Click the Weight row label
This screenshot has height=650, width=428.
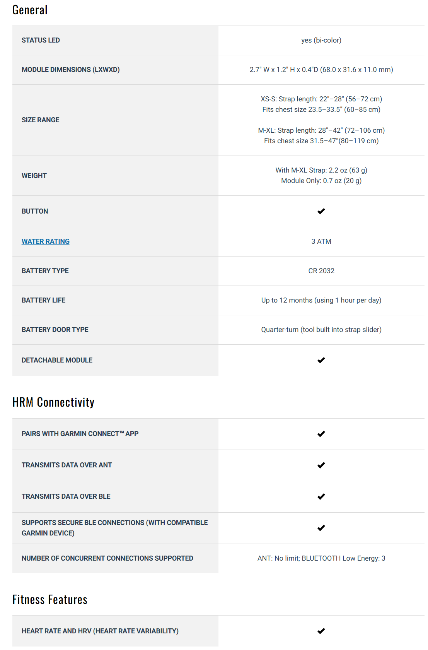coord(34,176)
